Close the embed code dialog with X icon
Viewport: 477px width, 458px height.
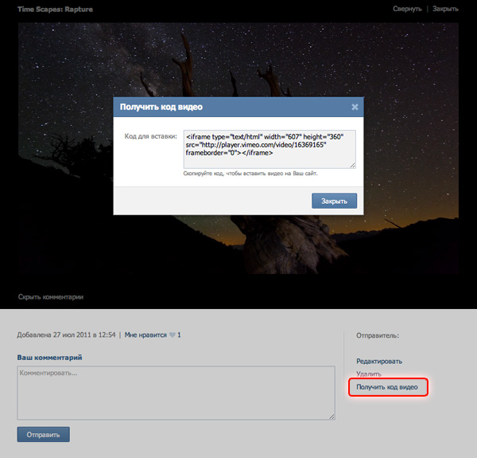(355, 107)
